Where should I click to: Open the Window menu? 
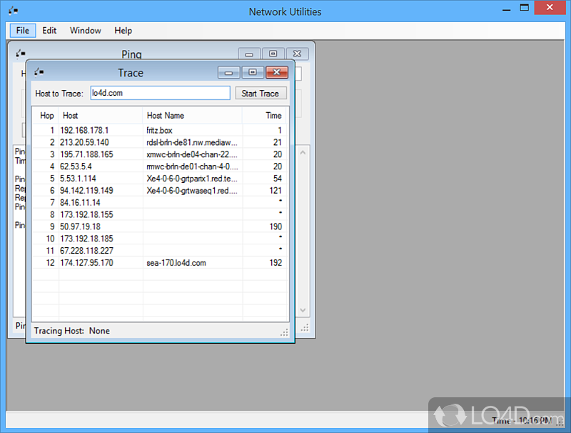(85, 31)
